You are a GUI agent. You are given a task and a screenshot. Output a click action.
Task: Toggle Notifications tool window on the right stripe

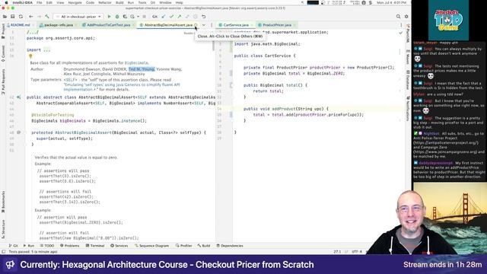tap(408, 108)
